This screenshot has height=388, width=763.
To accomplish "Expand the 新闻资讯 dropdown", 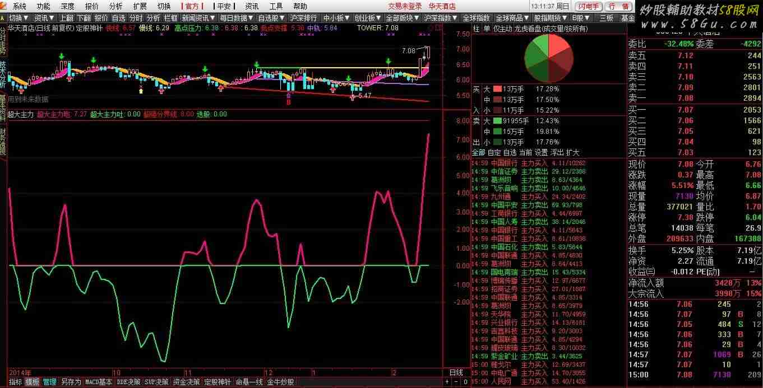I will pyautogui.click(x=199, y=18).
